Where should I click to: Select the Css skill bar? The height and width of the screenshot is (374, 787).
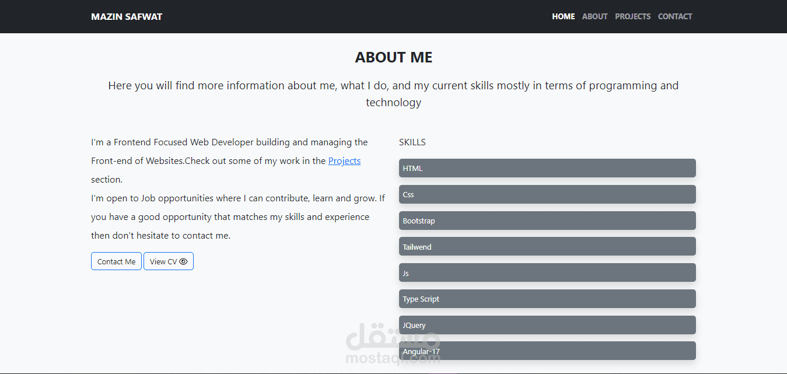click(x=547, y=194)
